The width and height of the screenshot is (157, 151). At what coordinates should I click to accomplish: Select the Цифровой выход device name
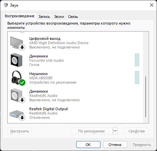[x=45, y=38]
